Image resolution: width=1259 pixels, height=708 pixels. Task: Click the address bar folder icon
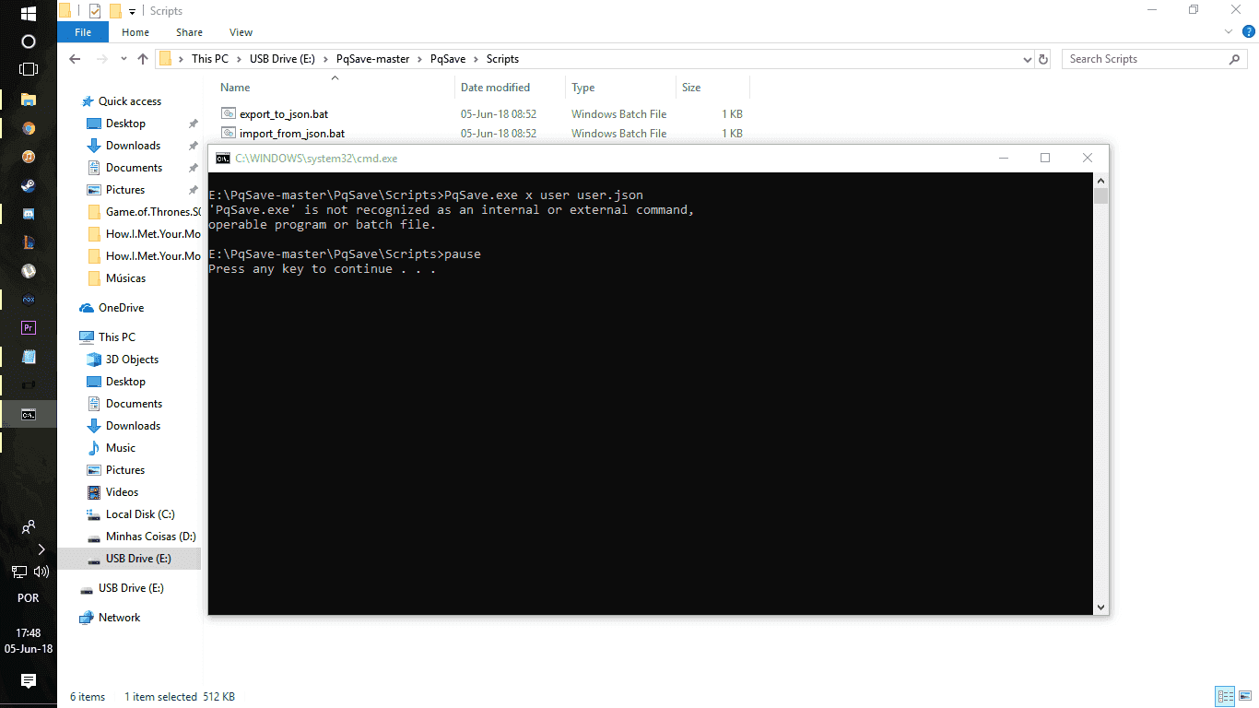pyautogui.click(x=165, y=59)
